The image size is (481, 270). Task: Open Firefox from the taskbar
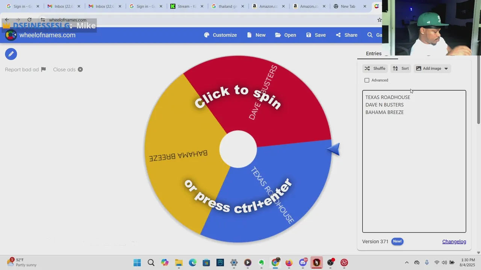(289, 262)
